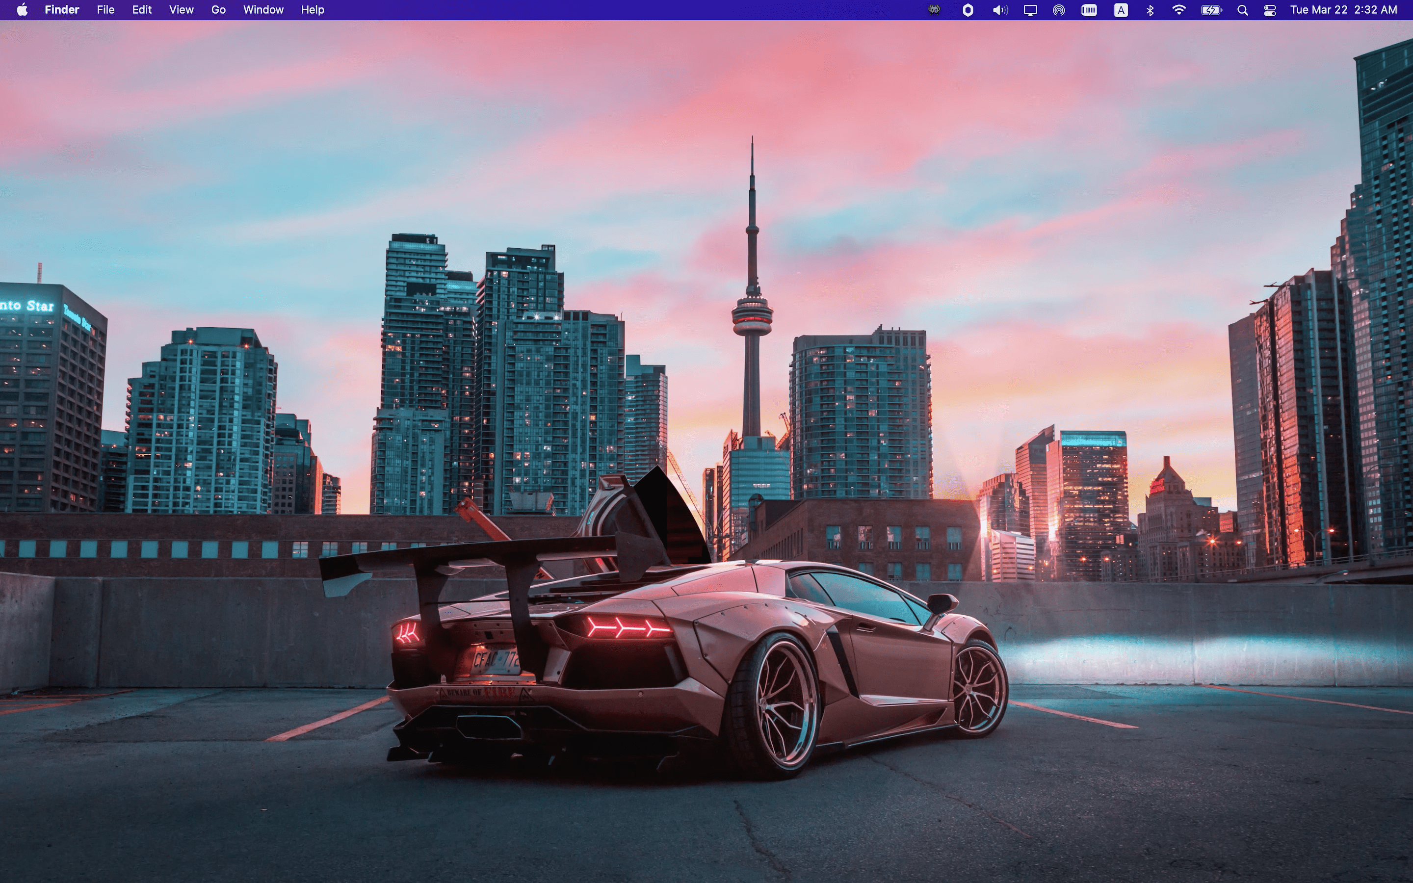
Task: Open the AirPlay concentric circles icon
Action: pyautogui.click(x=1059, y=9)
